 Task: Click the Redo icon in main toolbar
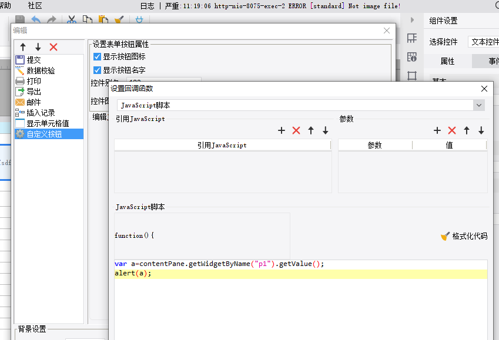click(52, 20)
